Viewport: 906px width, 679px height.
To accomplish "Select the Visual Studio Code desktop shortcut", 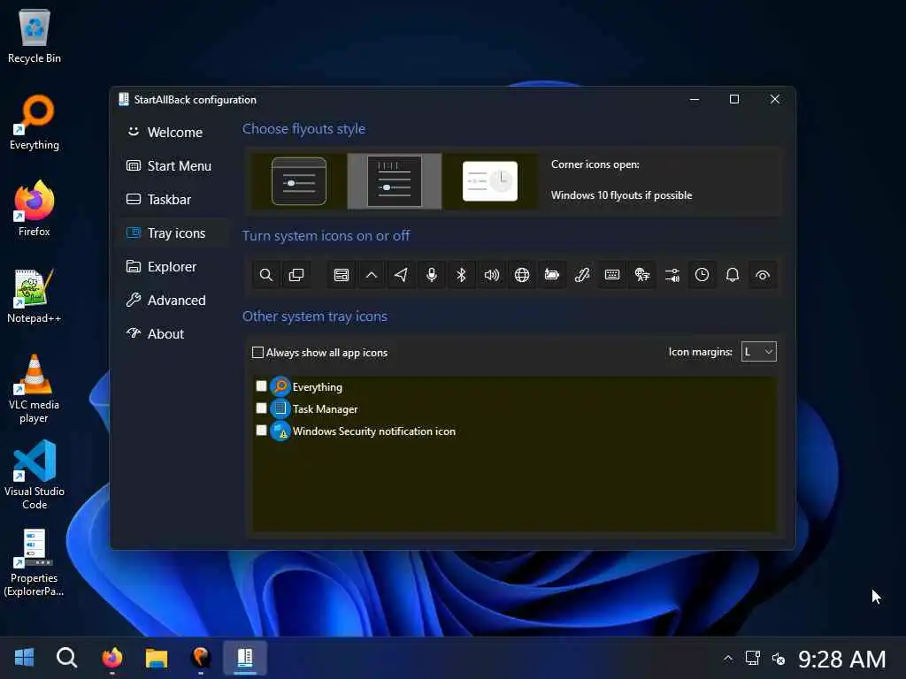I will click(x=35, y=475).
